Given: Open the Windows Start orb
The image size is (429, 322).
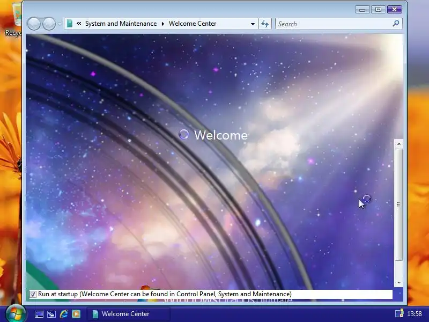Looking at the screenshot, I should (16, 314).
